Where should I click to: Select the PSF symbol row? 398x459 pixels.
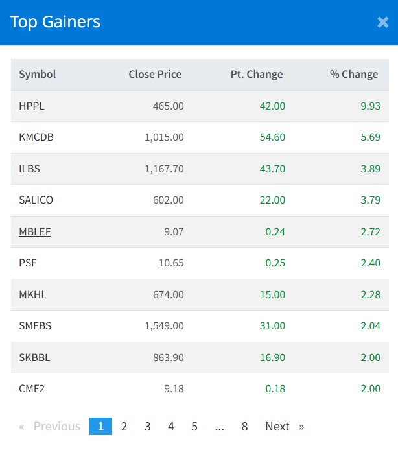tap(27, 263)
